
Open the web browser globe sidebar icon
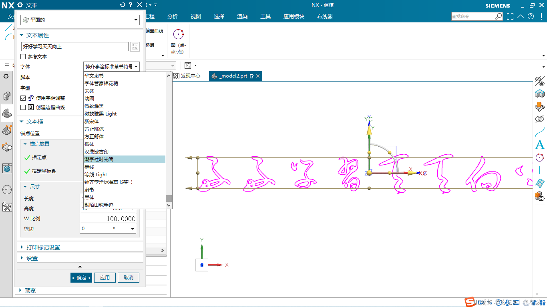(7, 169)
